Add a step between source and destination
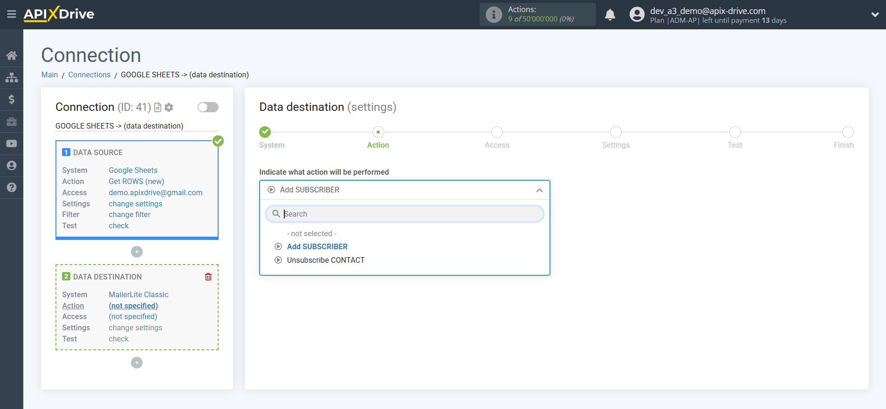Screen dimensions: 886x409 point(137,252)
